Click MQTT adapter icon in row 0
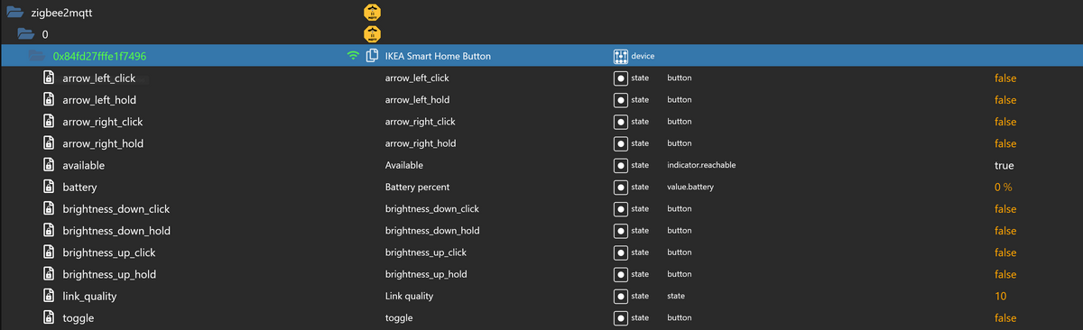 (x=372, y=34)
